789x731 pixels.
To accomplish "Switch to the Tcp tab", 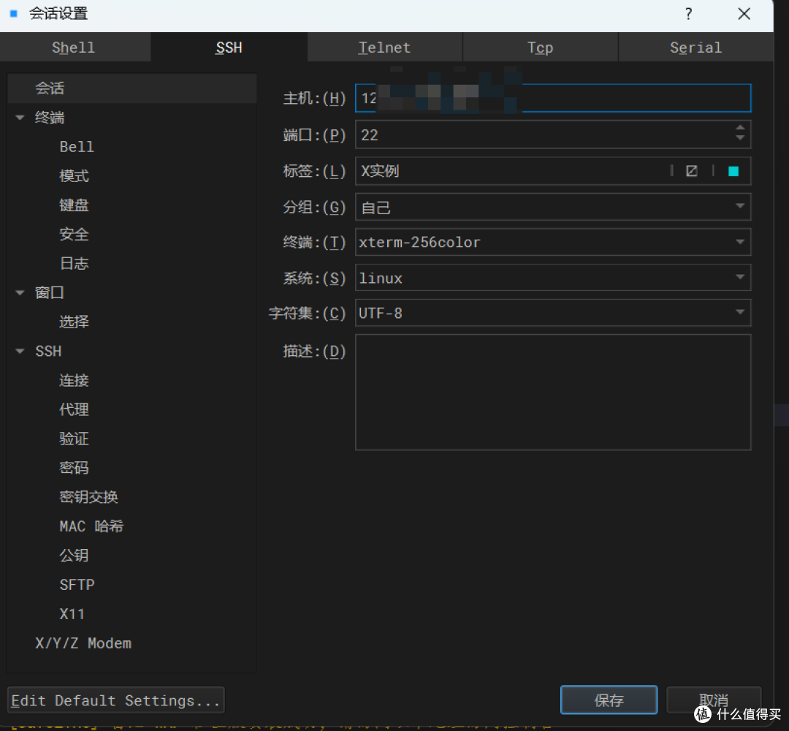I will [x=540, y=48].
